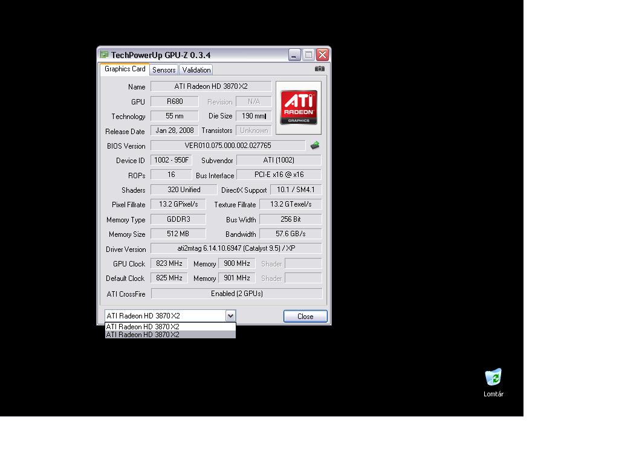This screenshot has height=464, width=619.
Task: Click the Name field ATI Radeon HD 3870 X2
Action: coord(211,86)
